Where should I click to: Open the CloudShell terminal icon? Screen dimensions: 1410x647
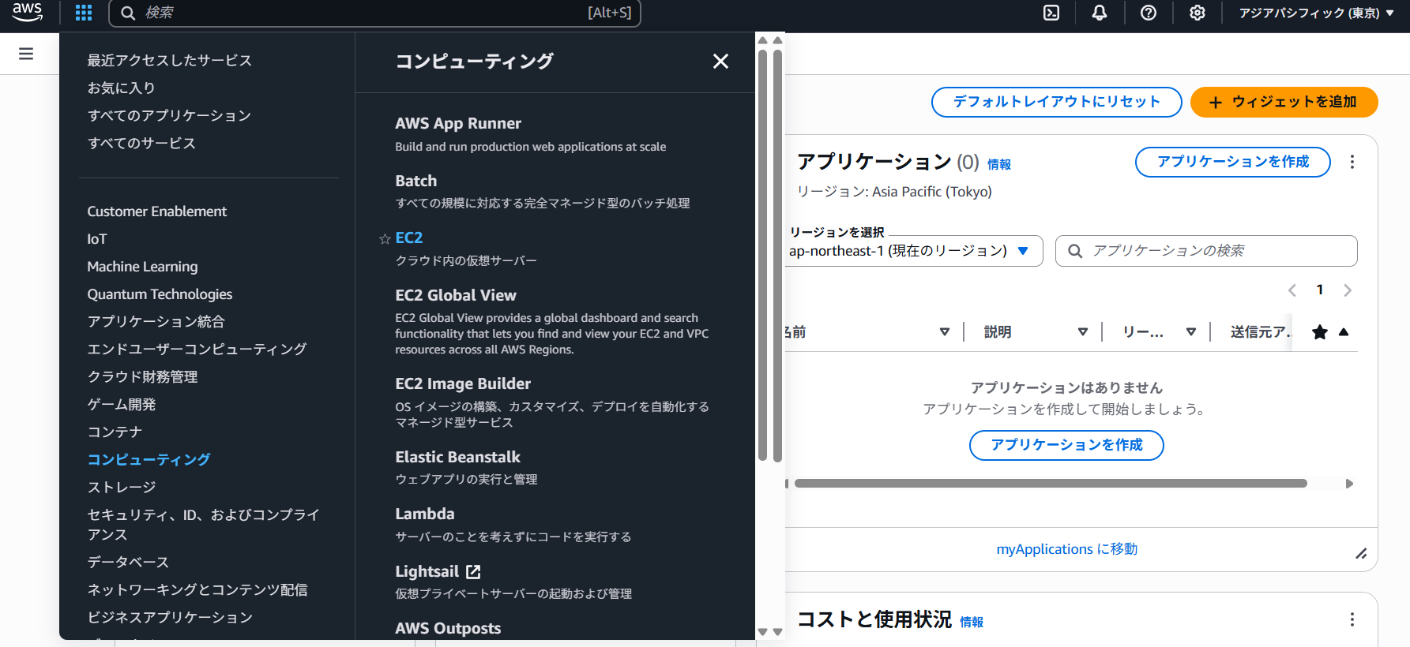(x=1051, y=13)
